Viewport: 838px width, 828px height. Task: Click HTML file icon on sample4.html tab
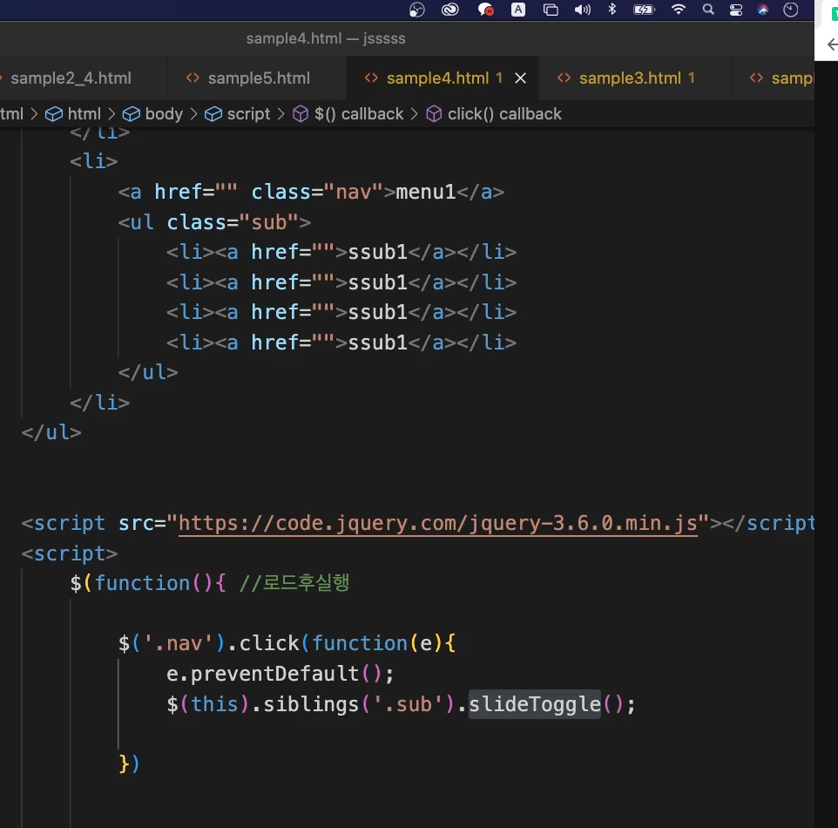pos(371,78)
